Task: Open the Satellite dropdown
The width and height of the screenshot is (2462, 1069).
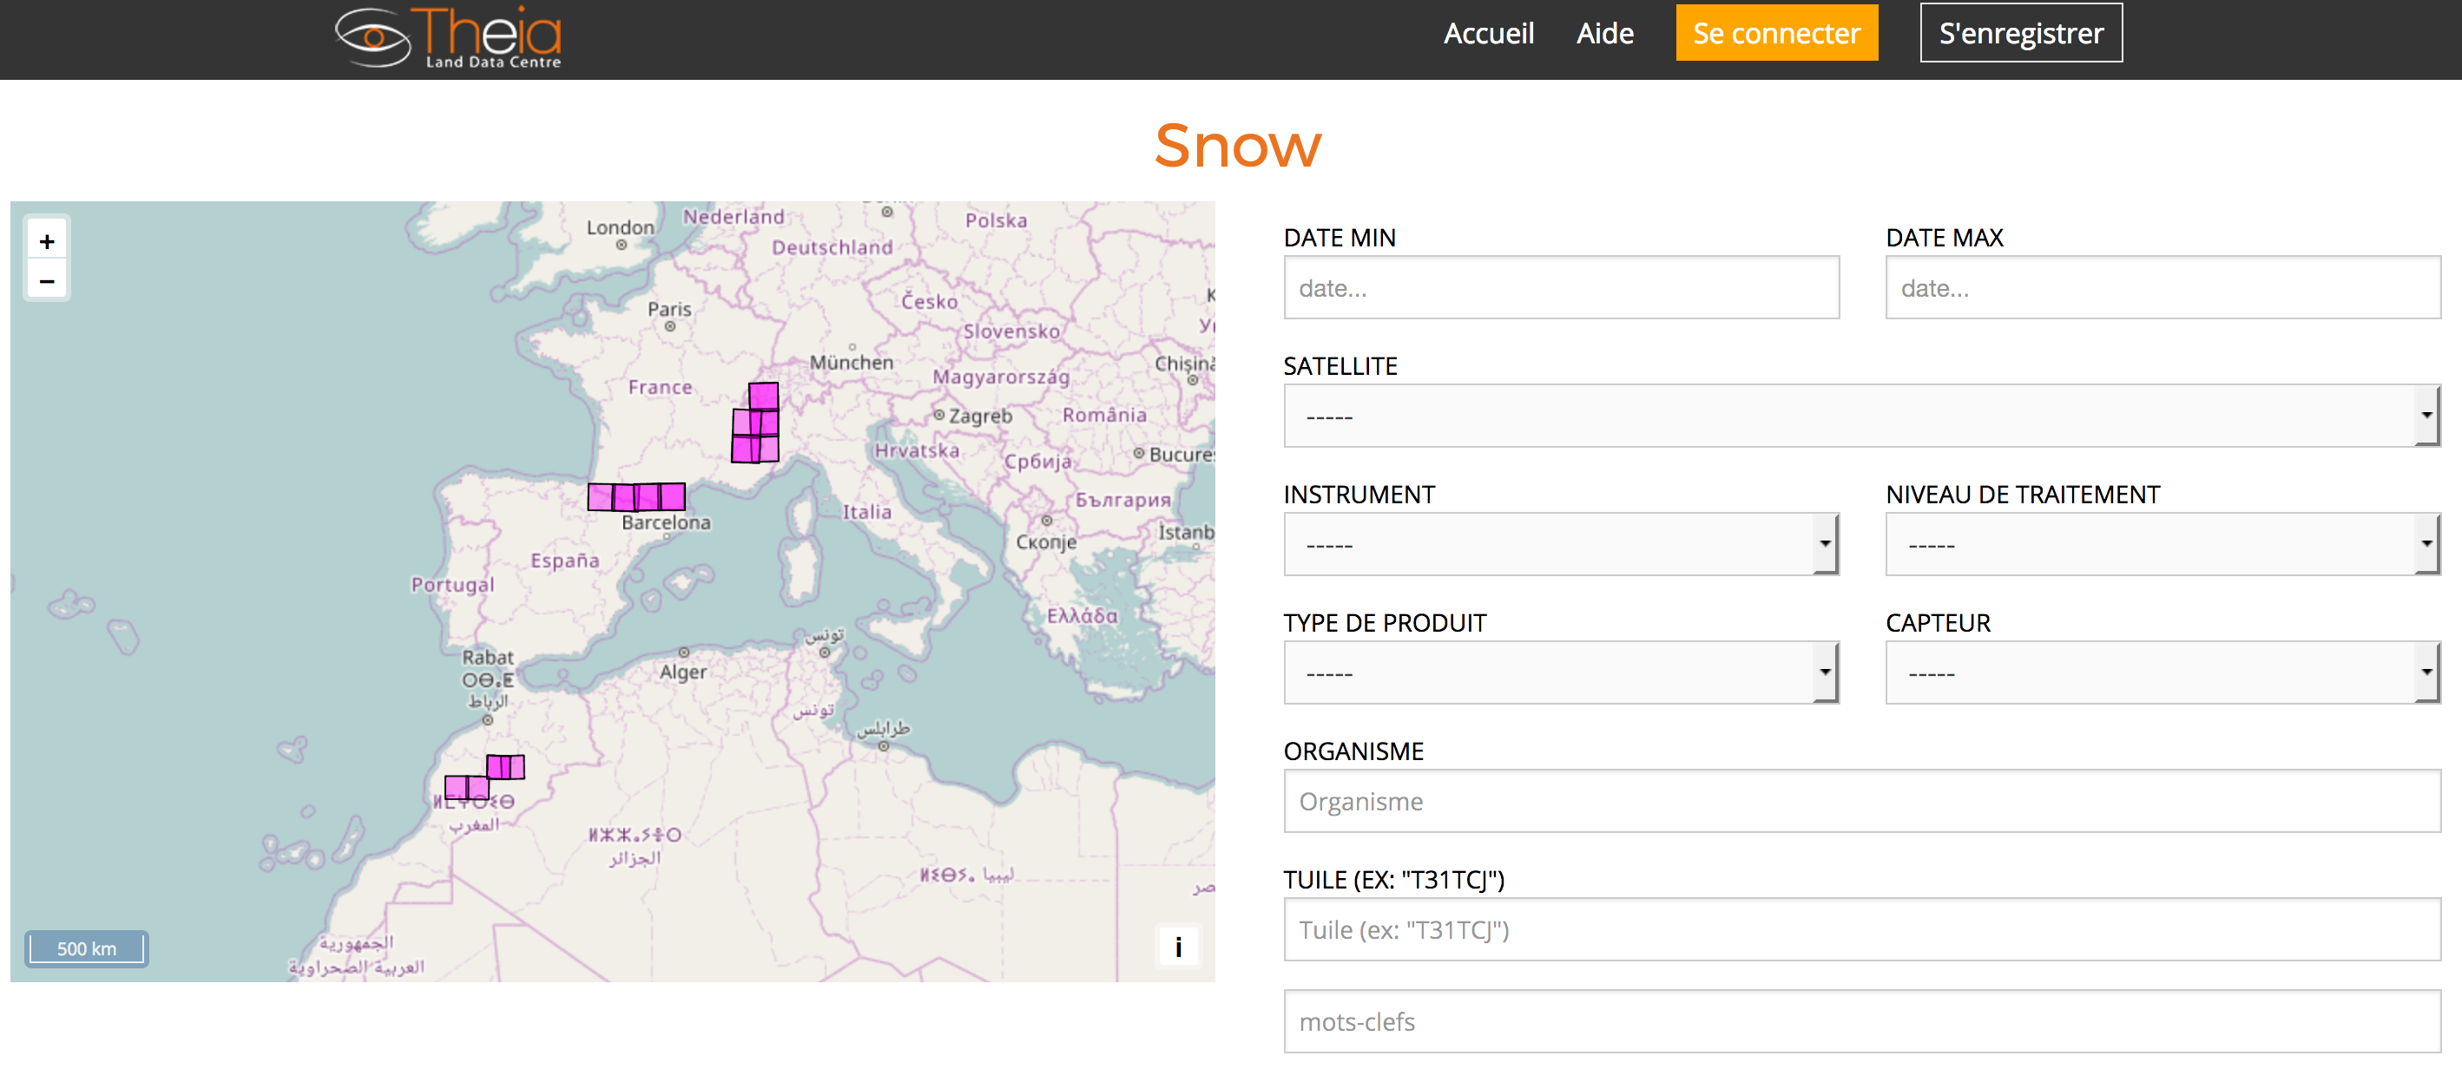Action: 1861,416
